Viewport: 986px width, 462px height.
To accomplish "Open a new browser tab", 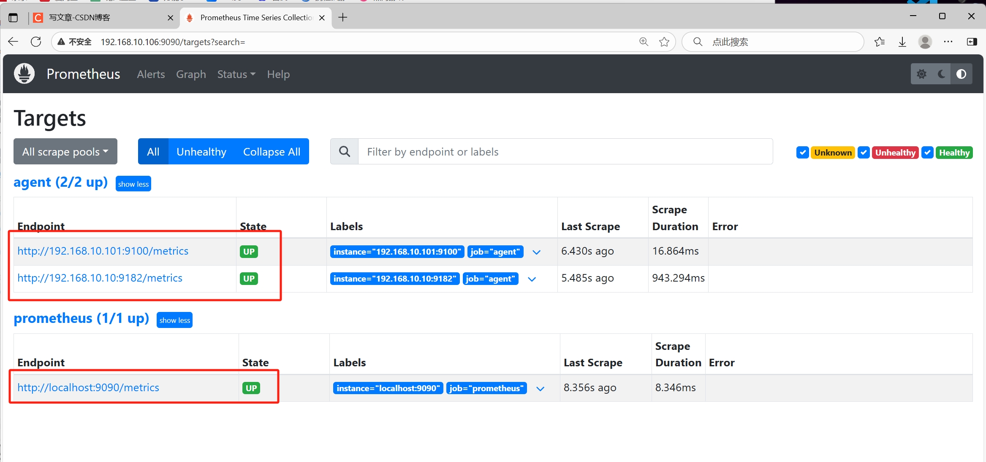I will point(343,17).
